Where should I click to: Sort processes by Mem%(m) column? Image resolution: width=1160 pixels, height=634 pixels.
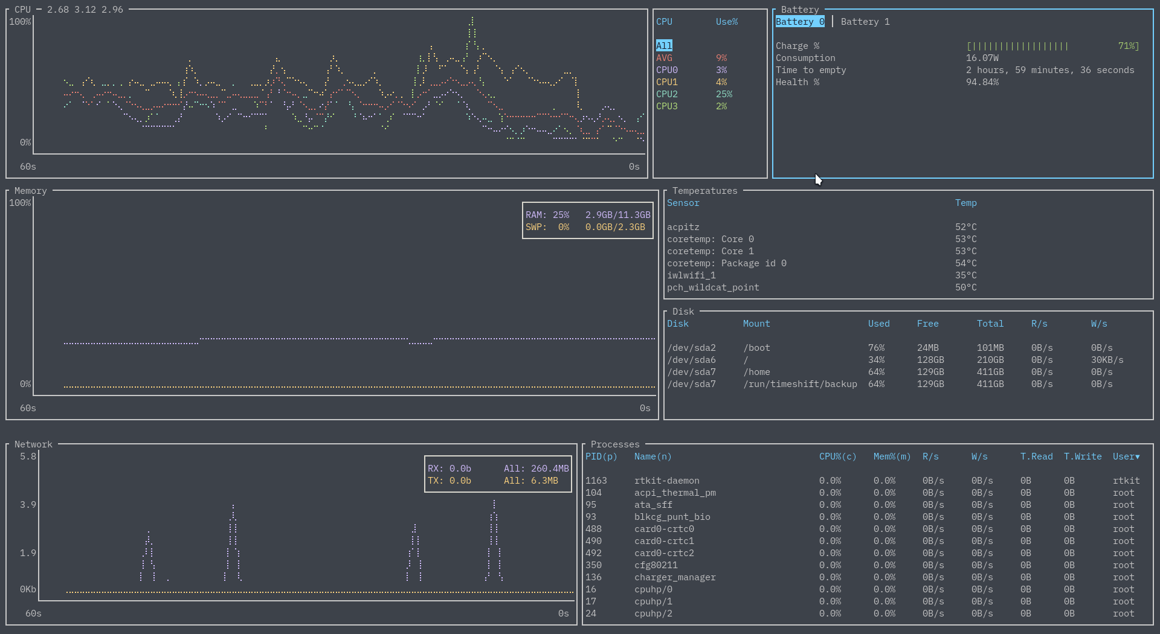pyautogui.click(x=892, y=456)
